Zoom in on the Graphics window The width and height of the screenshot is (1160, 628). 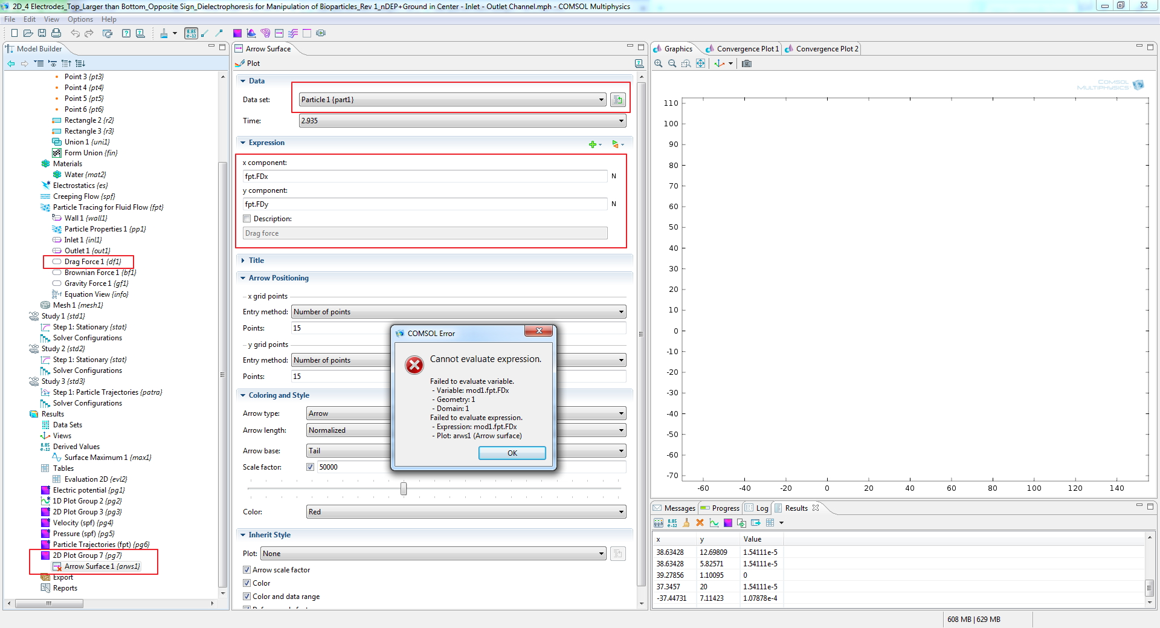click(x=659, y=63)
